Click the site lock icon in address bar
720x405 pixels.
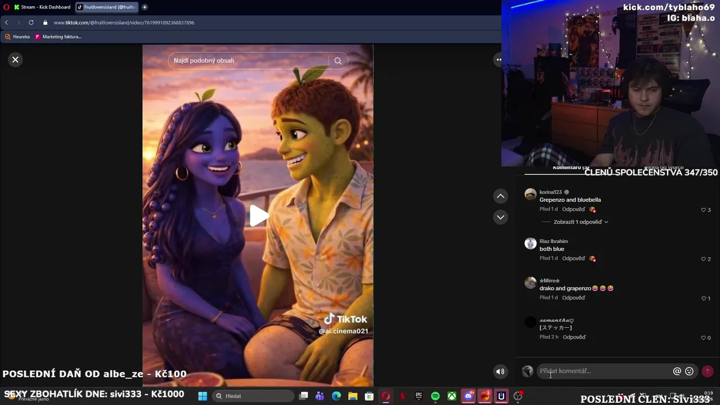45,22
